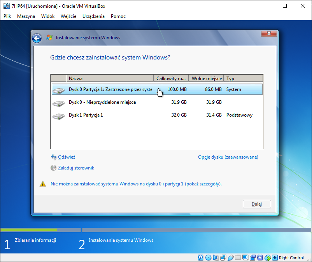The width and height of the screenshot is (312, 262).
Task: Click the drive icon for Dysk 1 Partycja 1
Action: tap(58, 116)
